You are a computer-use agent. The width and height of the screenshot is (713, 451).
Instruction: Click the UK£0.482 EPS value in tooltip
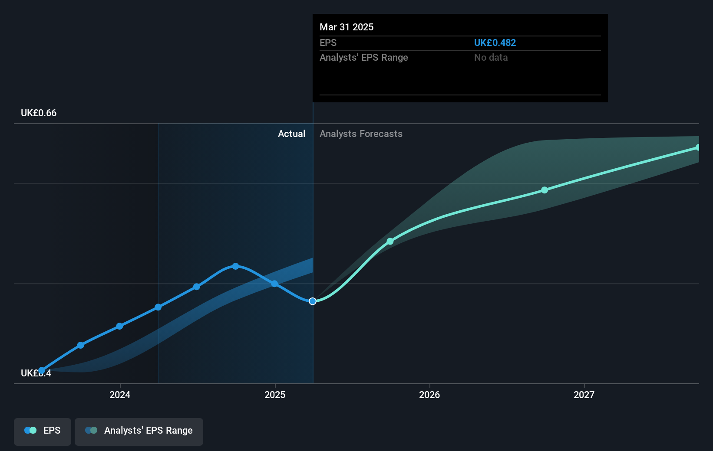point(495,43)
